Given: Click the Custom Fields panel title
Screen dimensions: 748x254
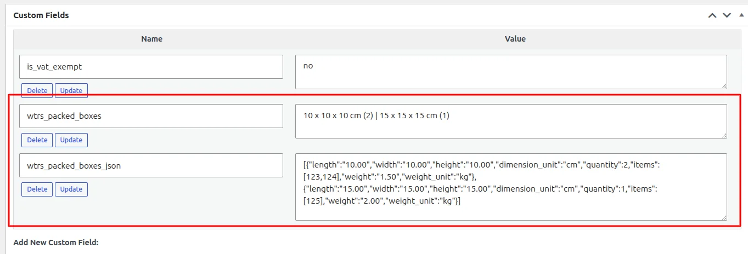Looking at the screenshot, I should pos(41,15).
